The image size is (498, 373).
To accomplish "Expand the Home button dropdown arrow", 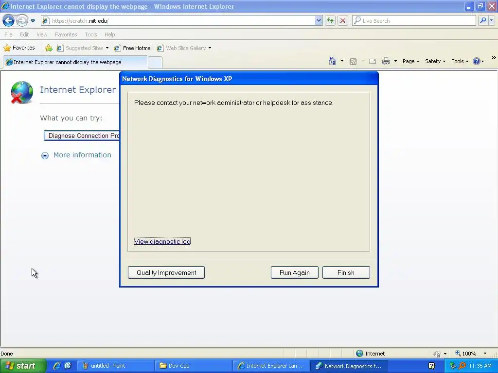I will point(342,61).
